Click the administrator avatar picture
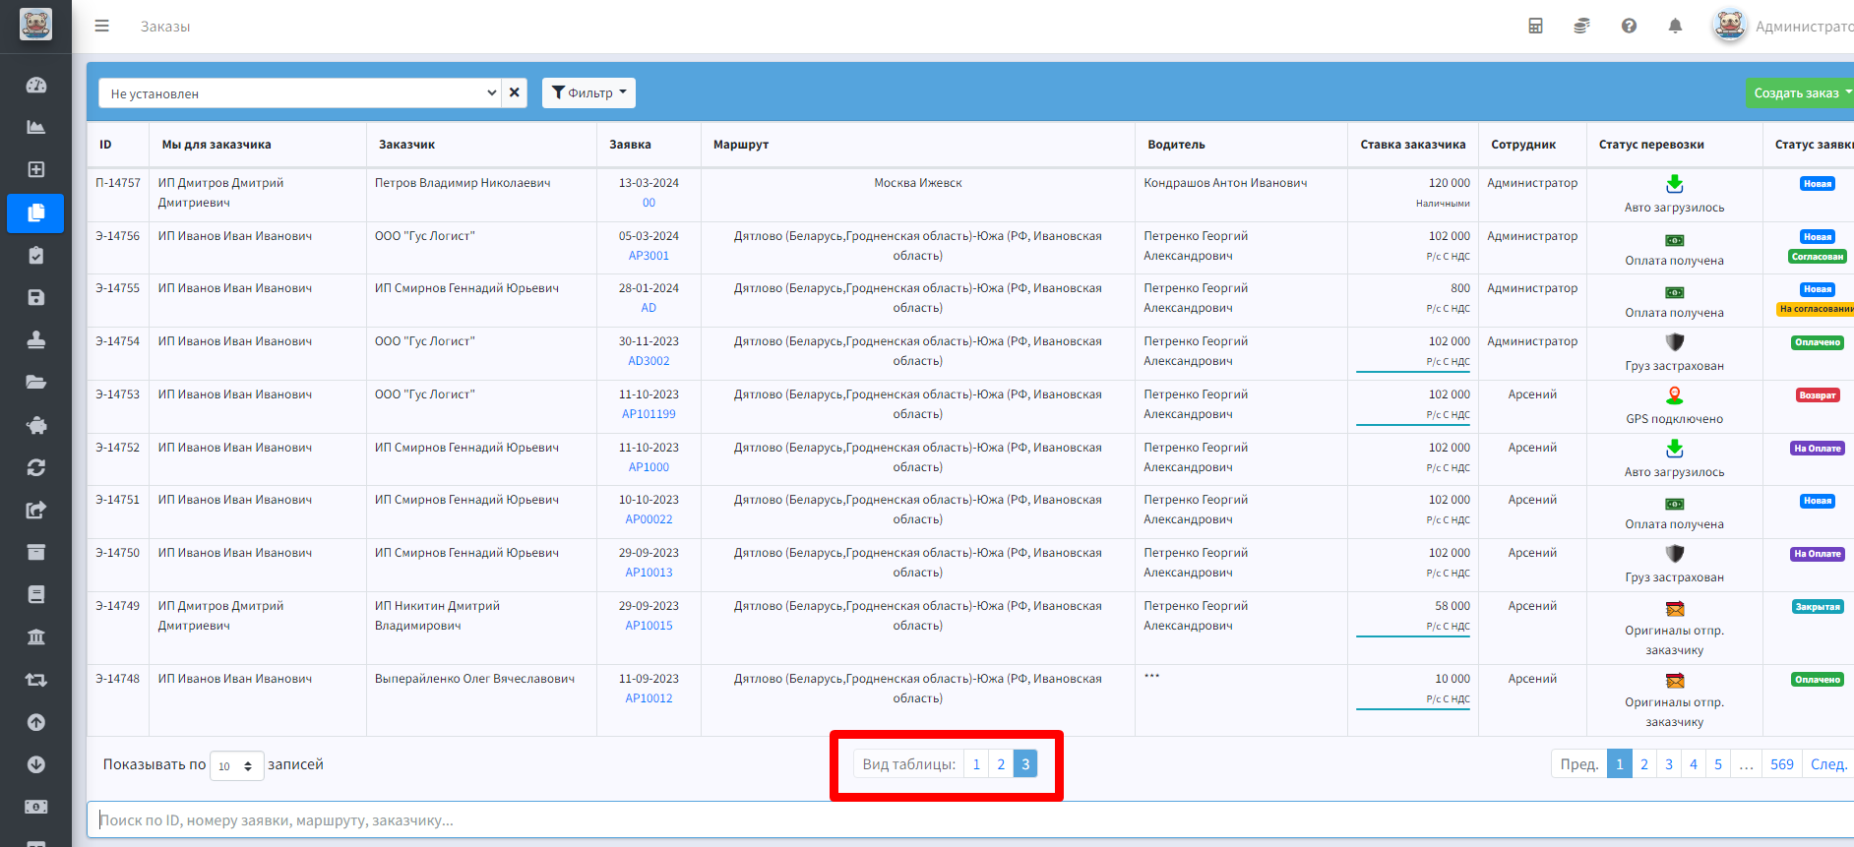 pyautogui.click(x=1729, y=26)
